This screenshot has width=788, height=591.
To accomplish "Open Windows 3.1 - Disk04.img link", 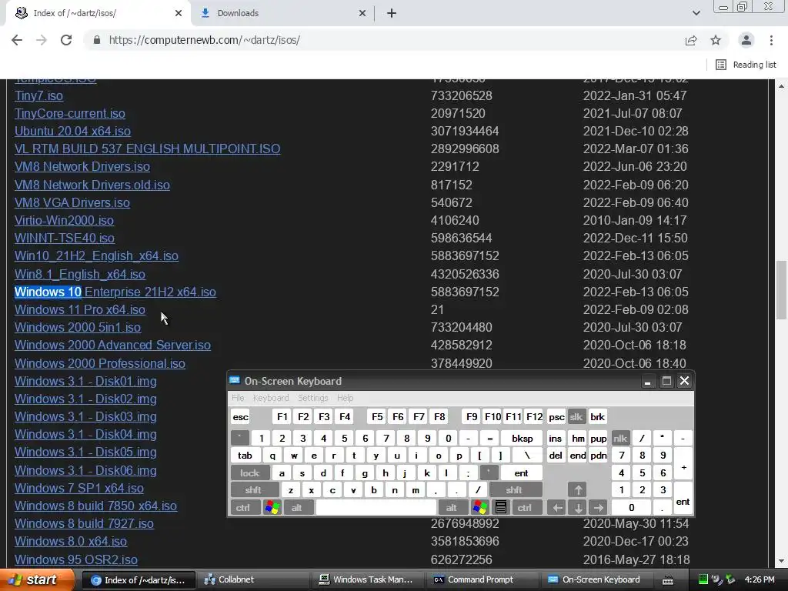I will point(85,434).
